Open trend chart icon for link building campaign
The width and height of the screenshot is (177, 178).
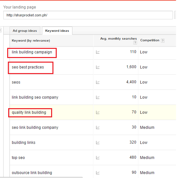pyautogui.click(x=98, y=52)
